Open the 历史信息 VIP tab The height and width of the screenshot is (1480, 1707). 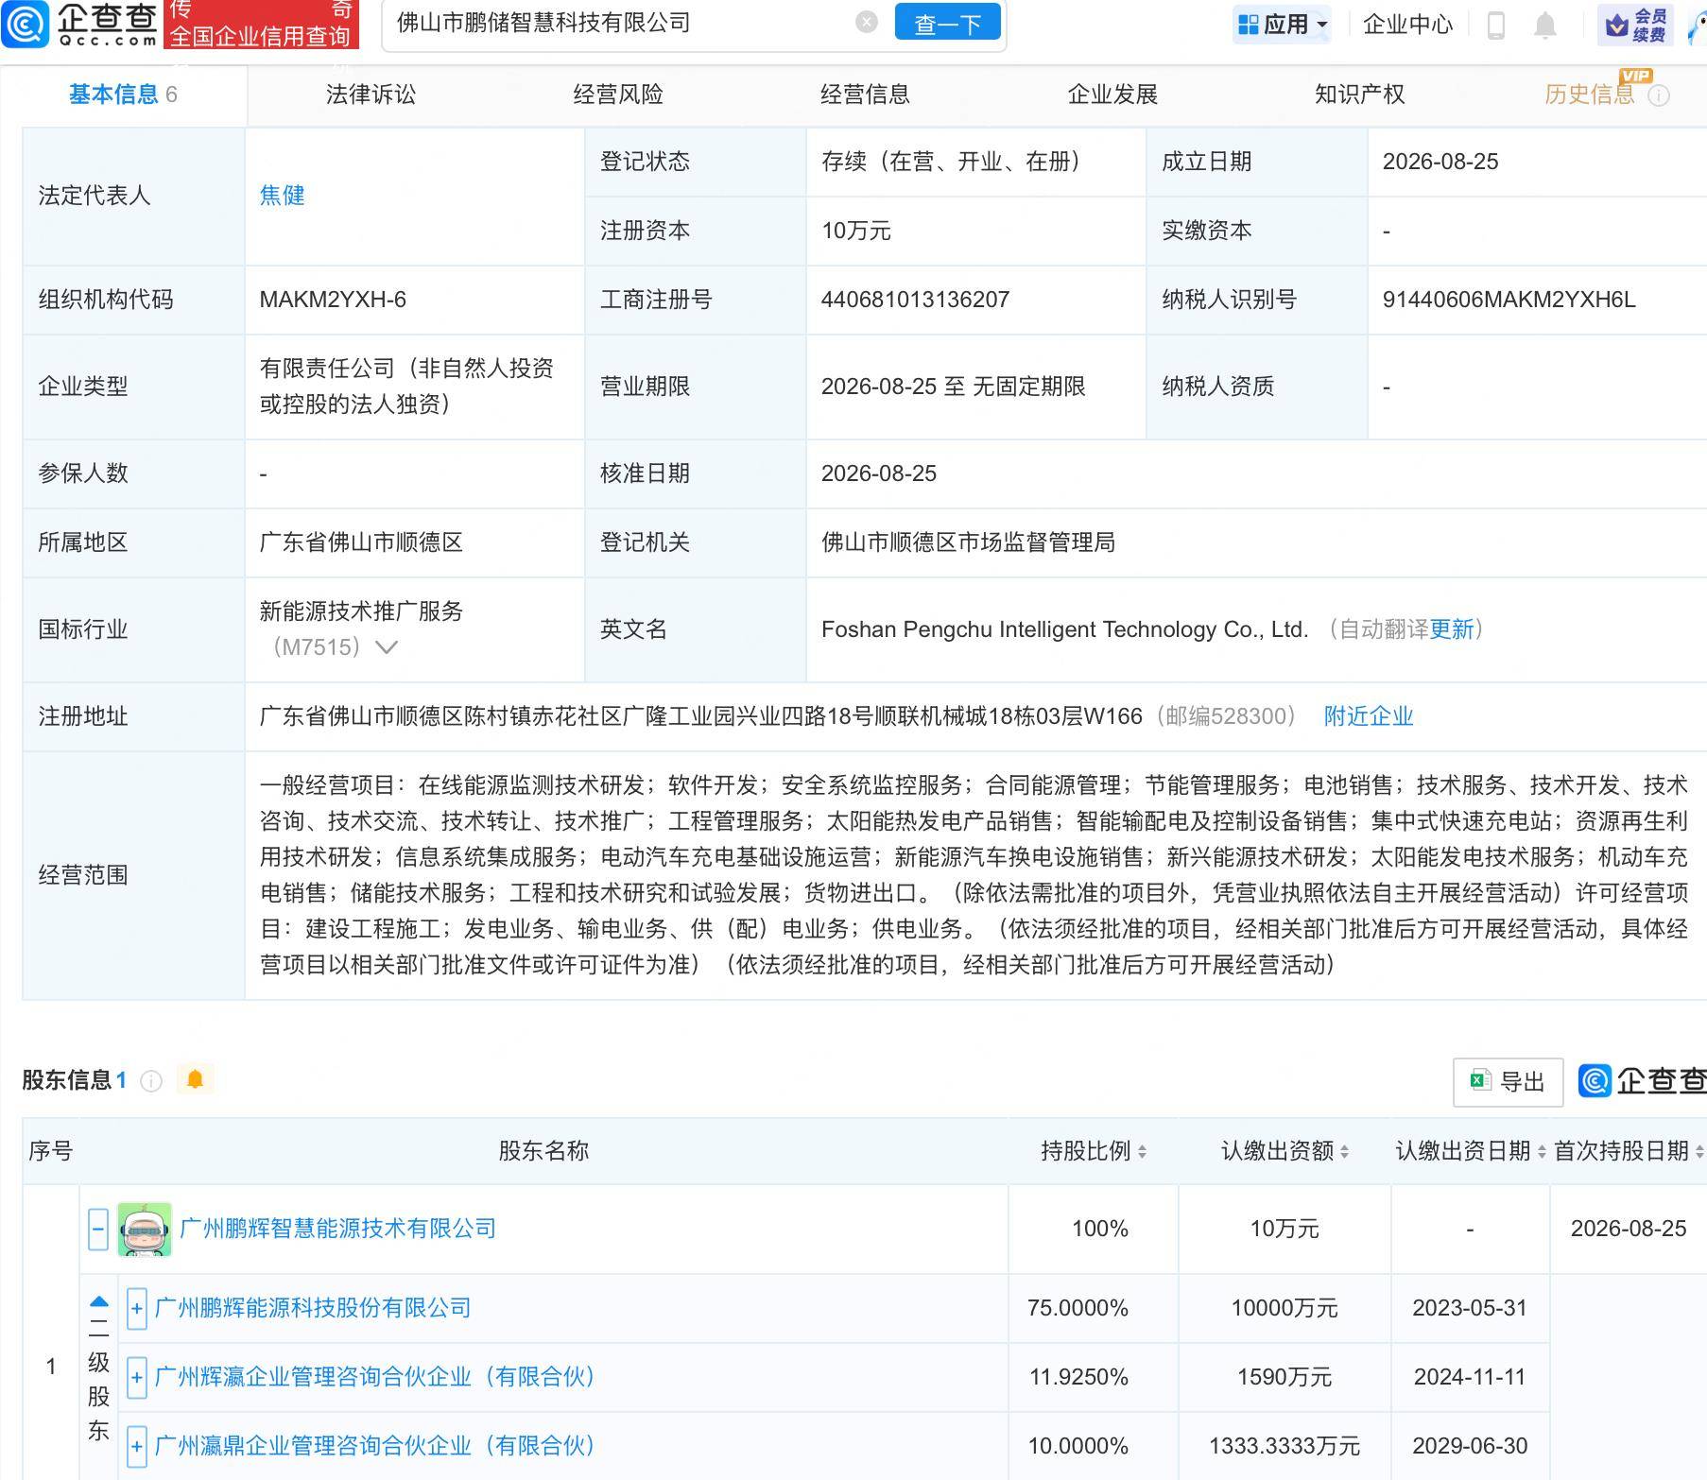click(1589, 95)
